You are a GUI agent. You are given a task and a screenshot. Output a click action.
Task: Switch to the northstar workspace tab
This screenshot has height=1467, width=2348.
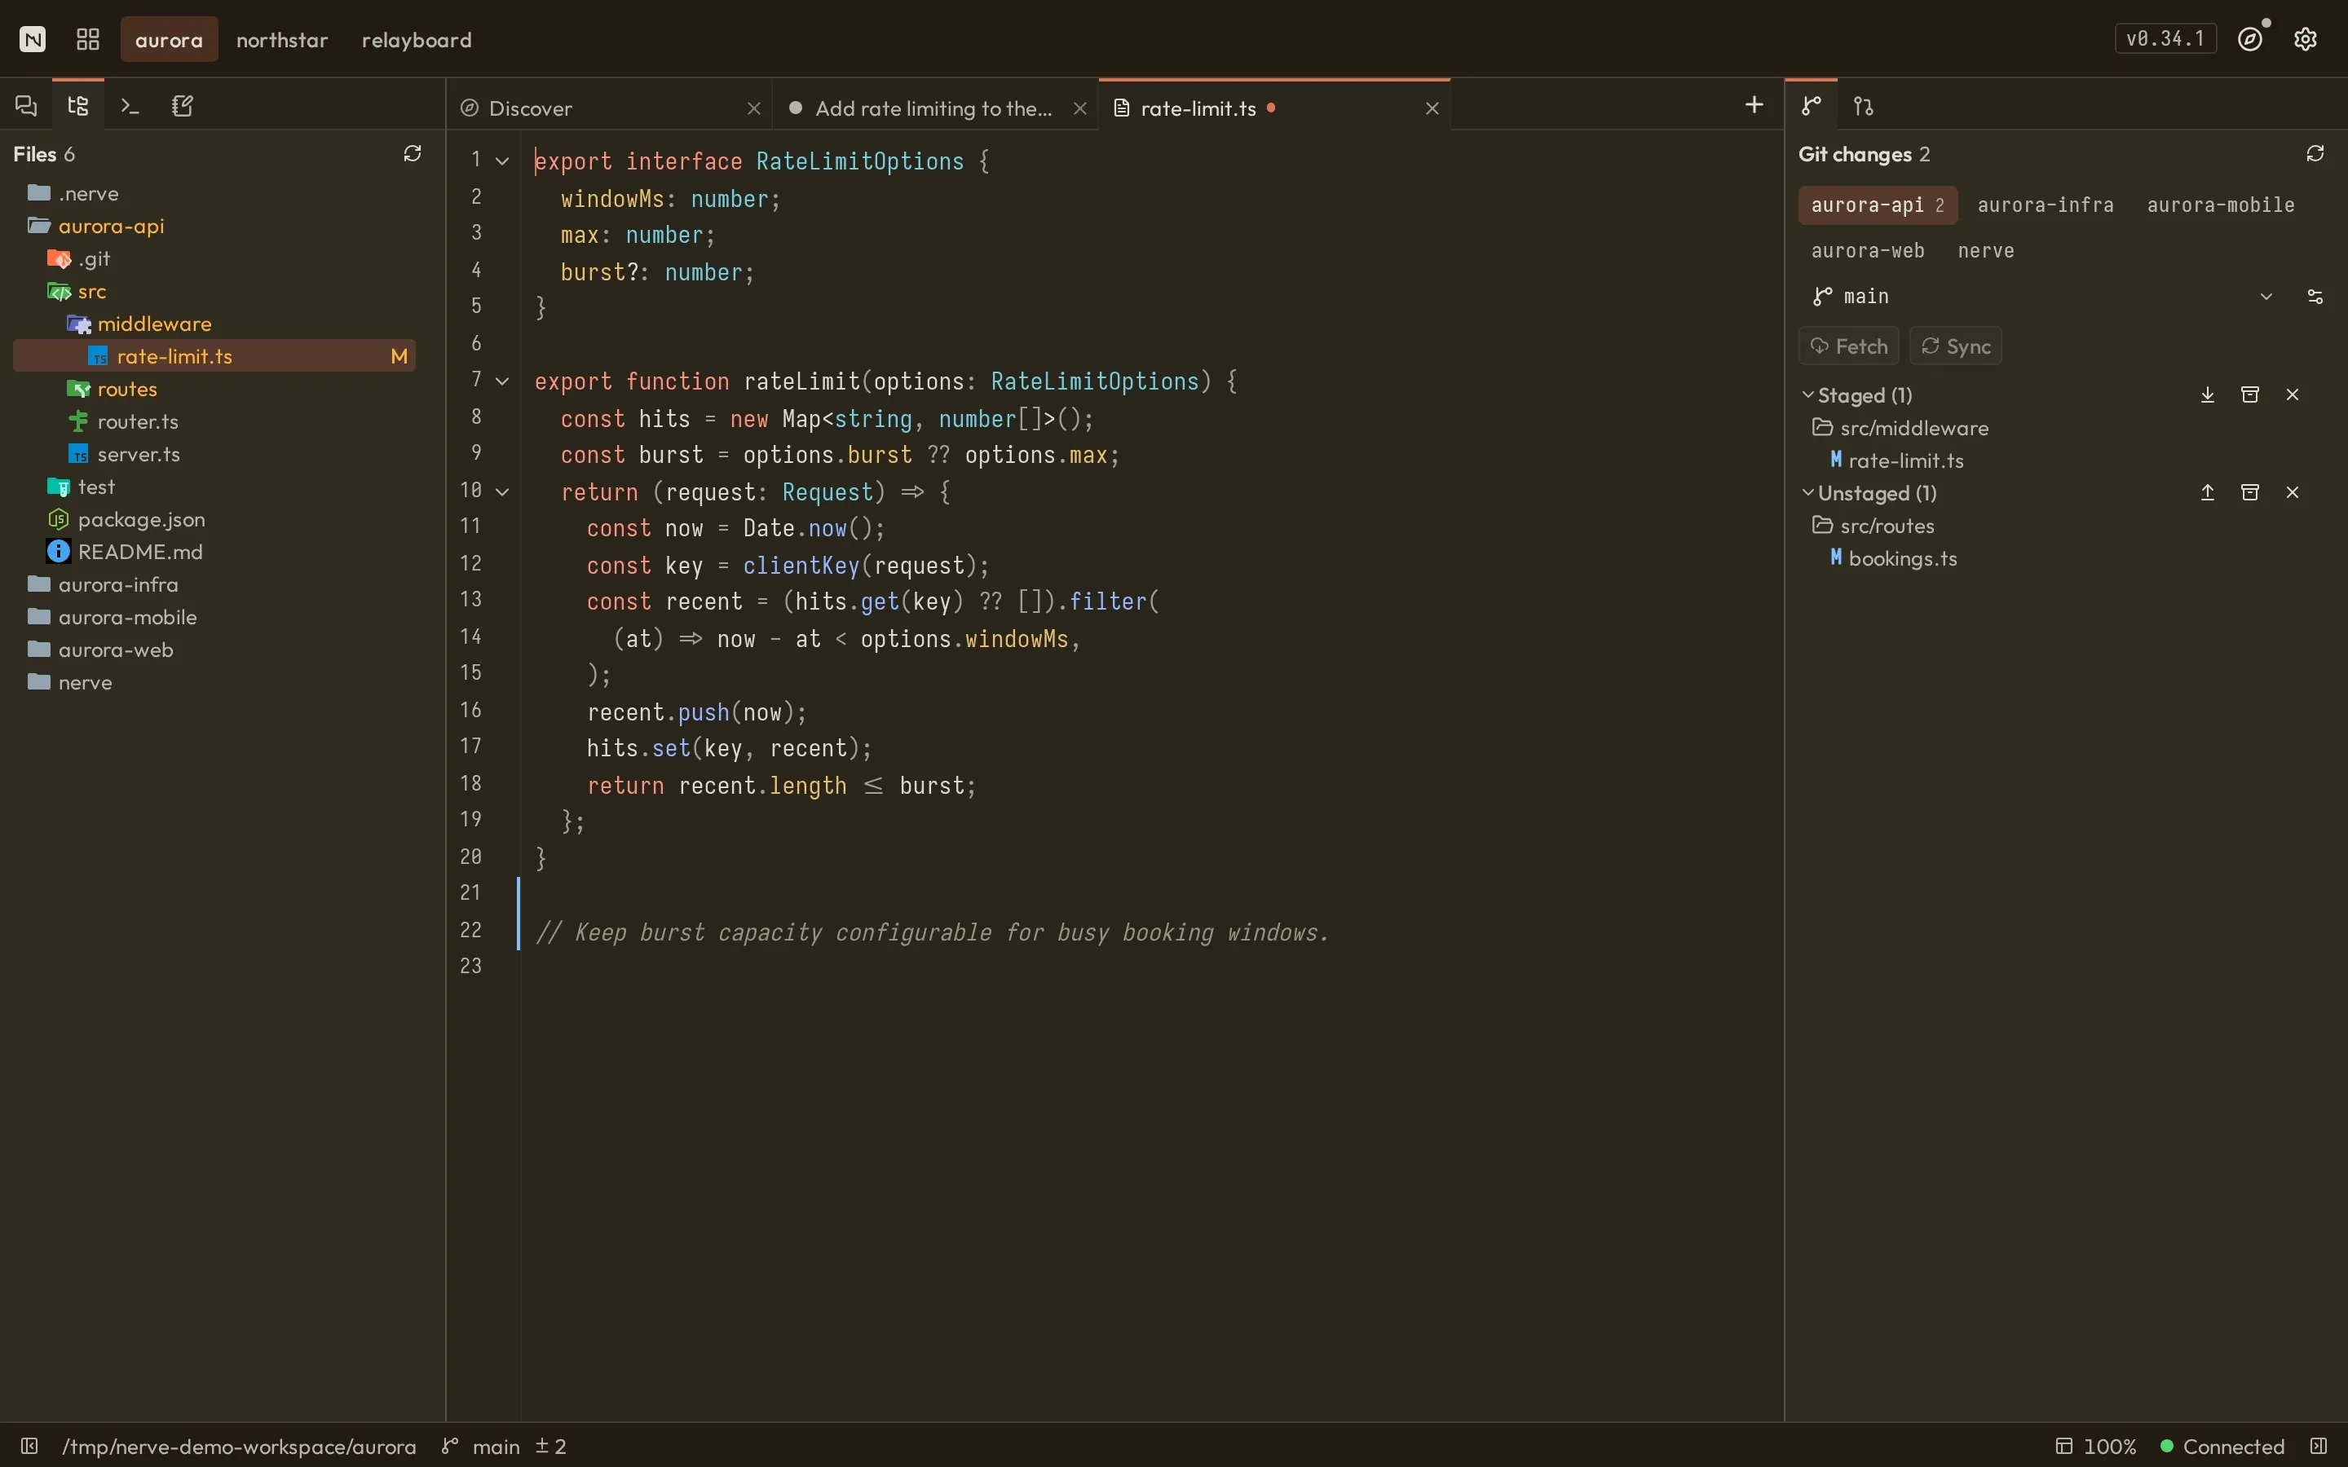click(282, 39)
